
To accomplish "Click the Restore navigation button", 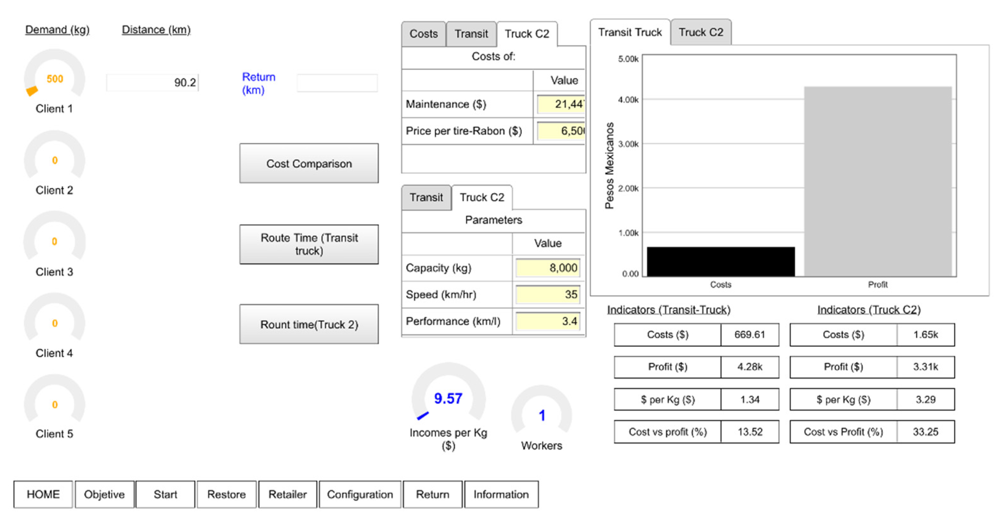I will (226, 494).
